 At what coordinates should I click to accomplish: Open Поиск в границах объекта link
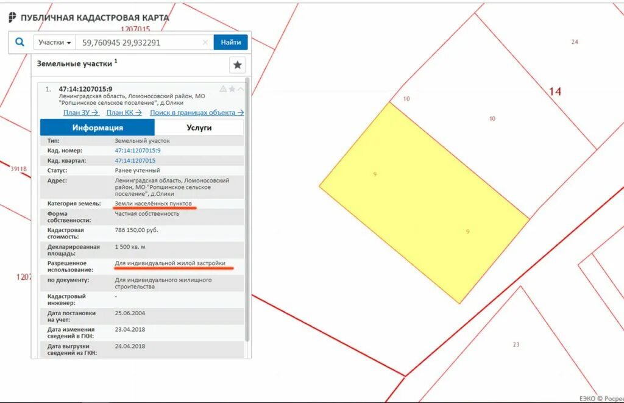[x=197, y=113]
